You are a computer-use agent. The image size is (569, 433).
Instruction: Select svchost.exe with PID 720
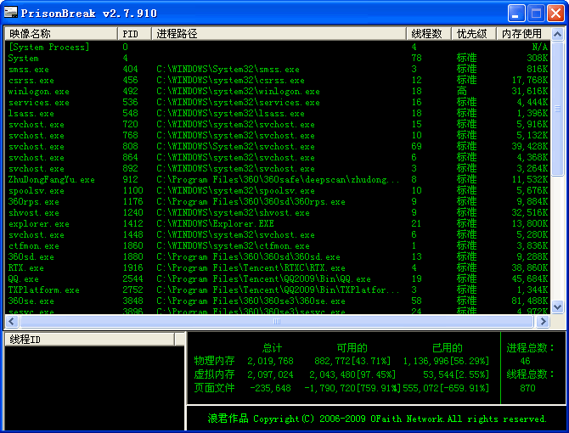[x=278, y=125]
